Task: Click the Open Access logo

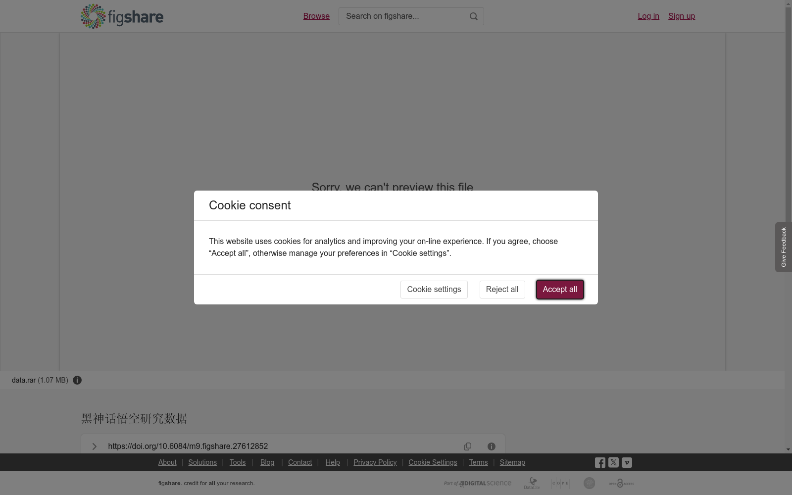Action: [x=621, y=483]
